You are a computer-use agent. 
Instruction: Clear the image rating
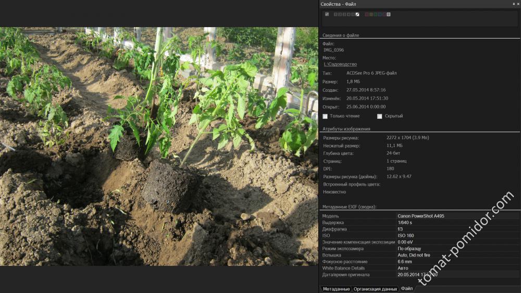pyautogui.click(x=357, y=14)
